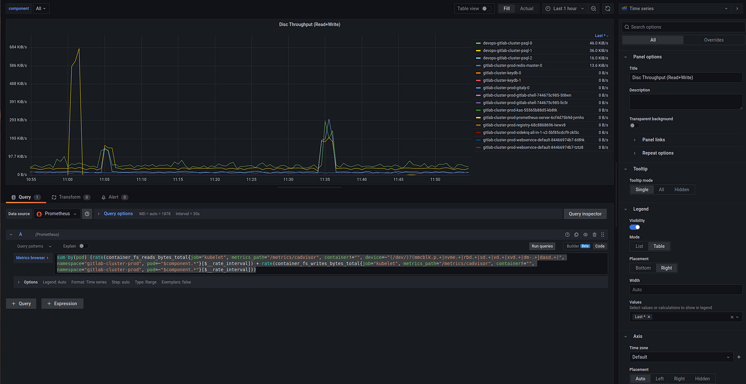Toggle query A visibility eye
This screenshot has height=384, width=746.
click(585, 234)
